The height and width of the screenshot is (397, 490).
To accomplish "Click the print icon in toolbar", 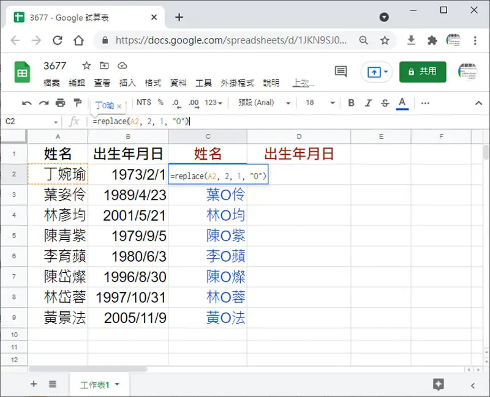I will pyautogui.click(x=60, y=103).
